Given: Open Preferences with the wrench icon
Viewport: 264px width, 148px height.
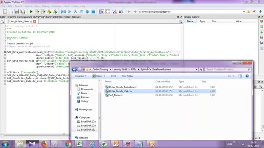Looking at the screenshot, I should [x=115, y=12].
